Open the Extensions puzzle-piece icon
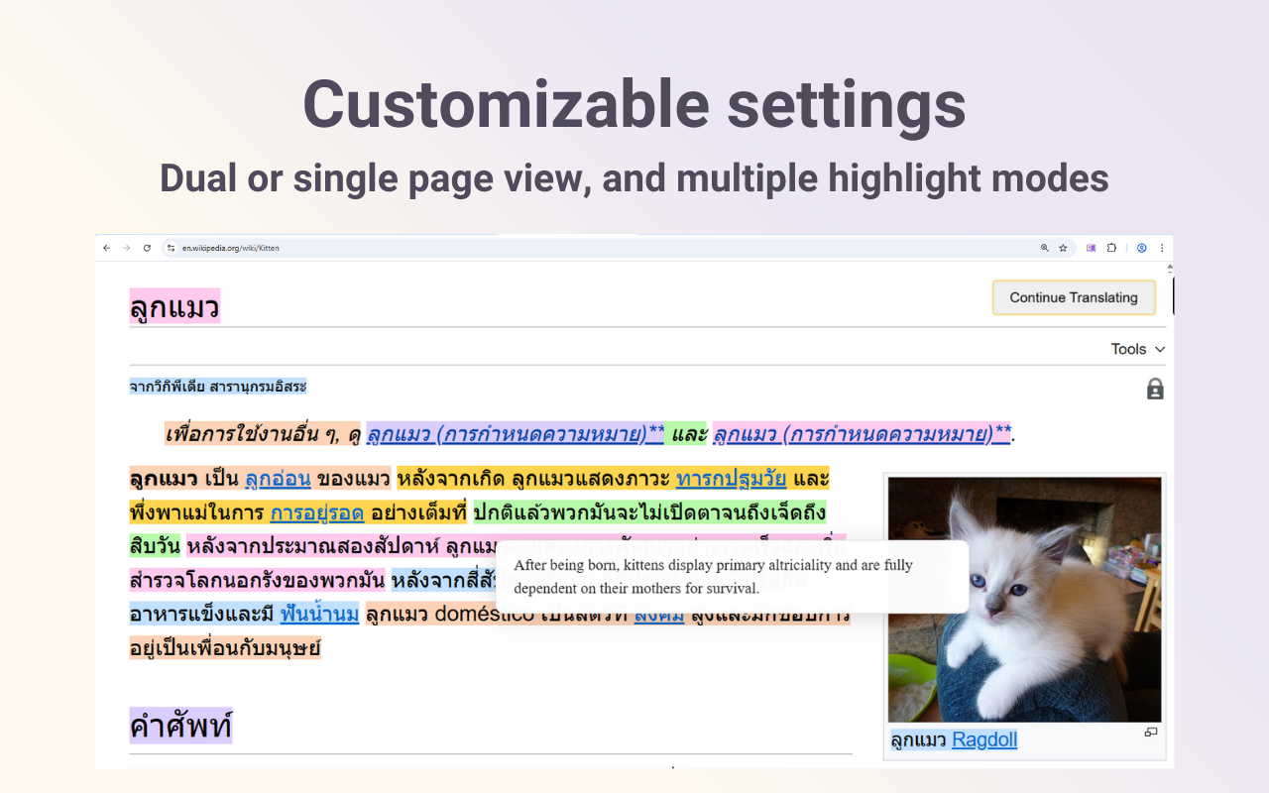Image resolution: width=1269 pixels, height=793 pixels. (x=1111, y=248)
